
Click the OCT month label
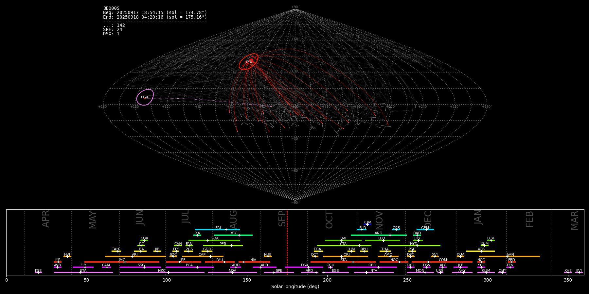(329, 220)
